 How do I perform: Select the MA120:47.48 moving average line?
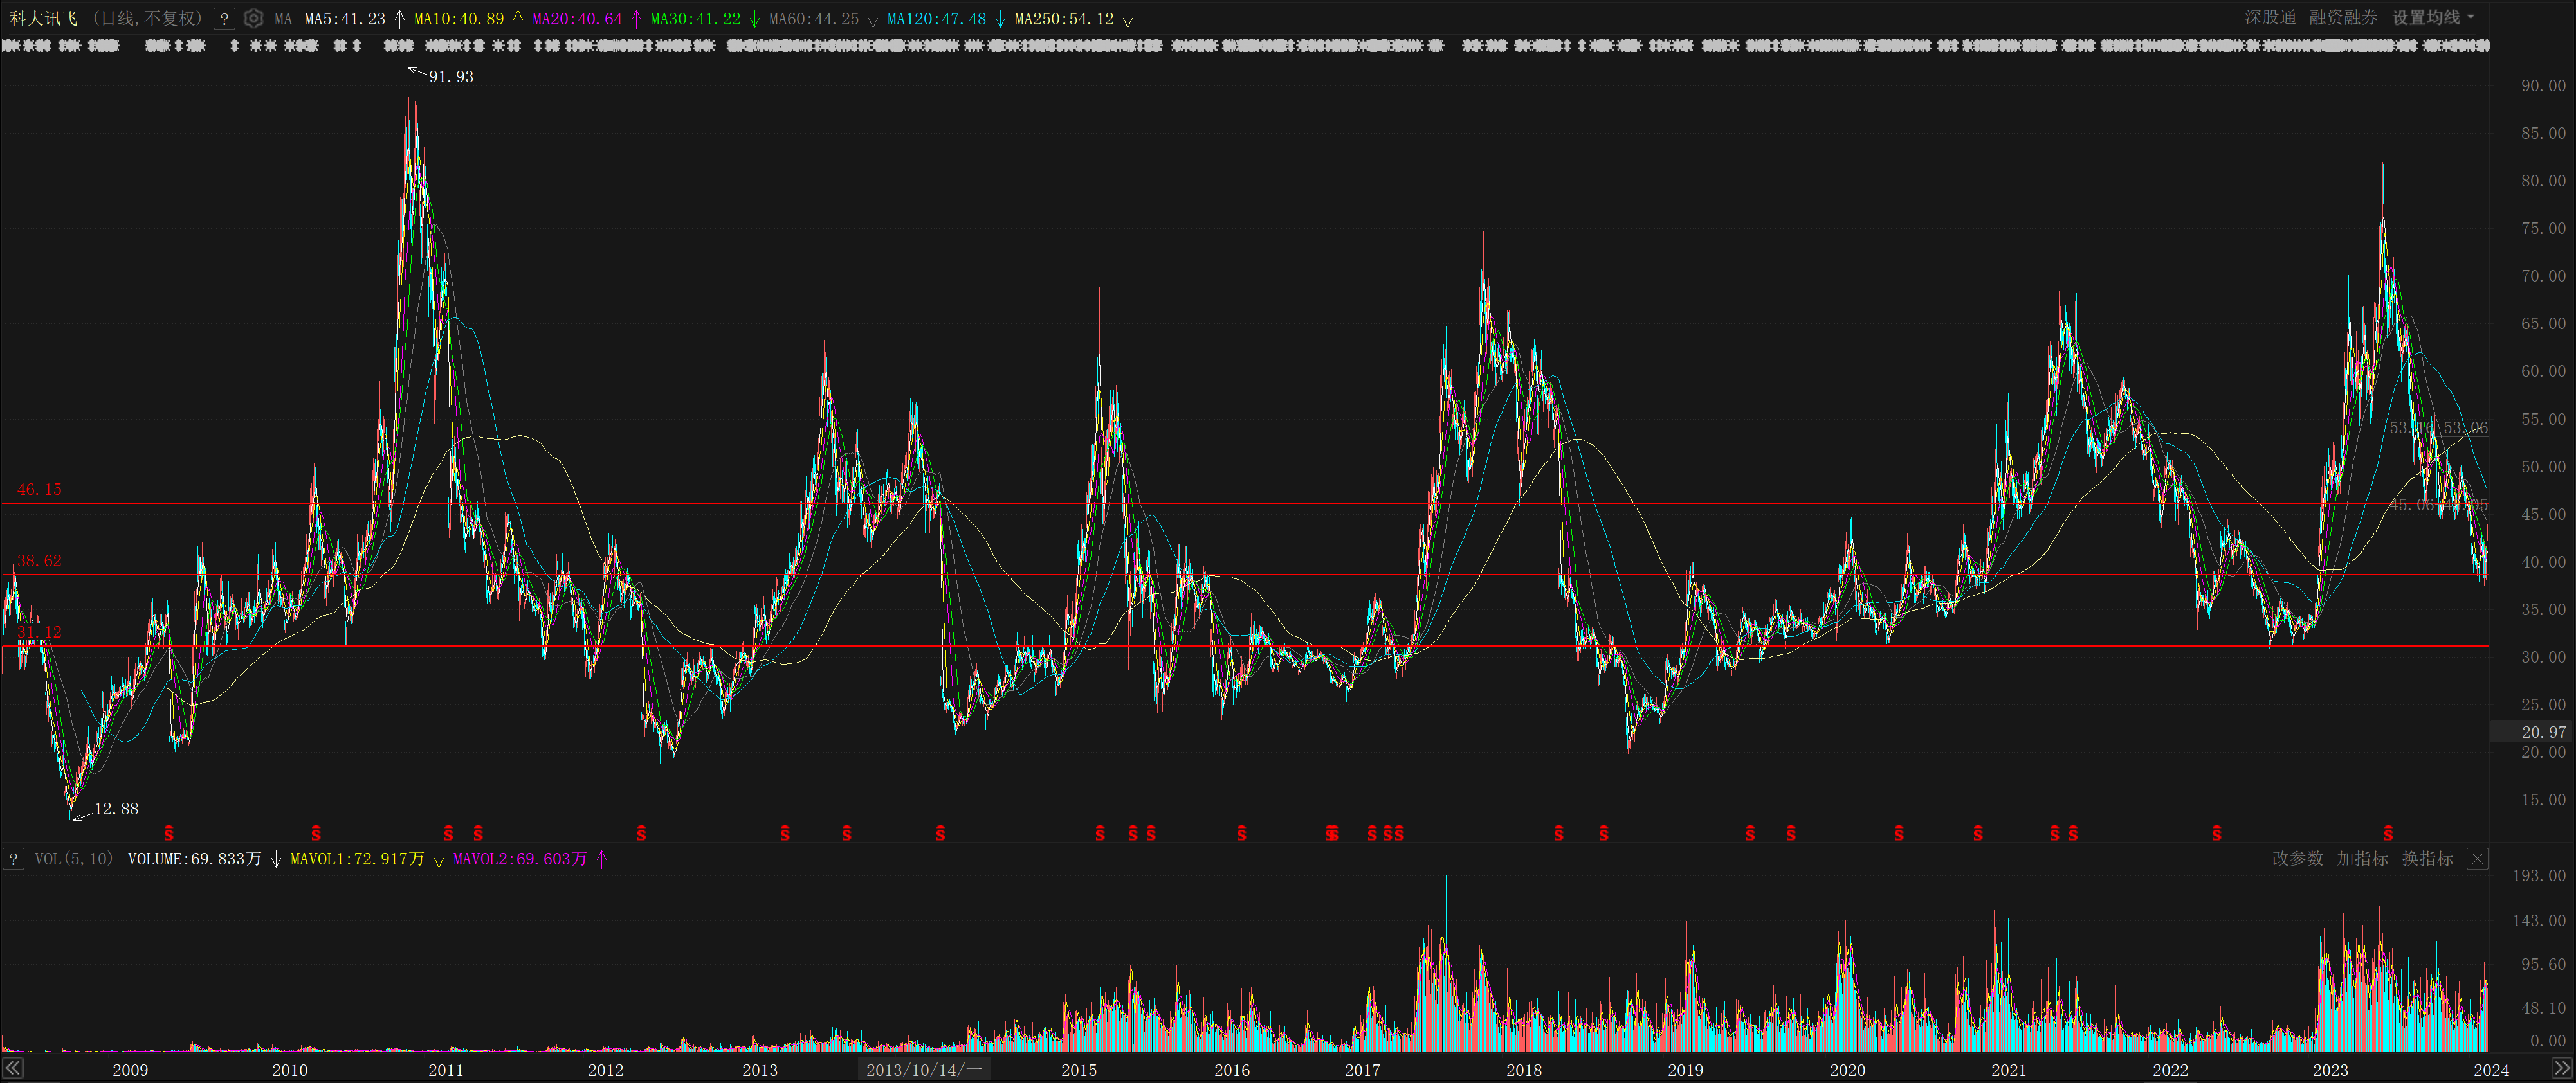click(x=936, y=19)
